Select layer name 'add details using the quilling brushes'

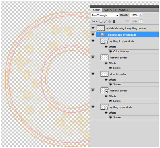pyautogui.click(x=126, y=28)
